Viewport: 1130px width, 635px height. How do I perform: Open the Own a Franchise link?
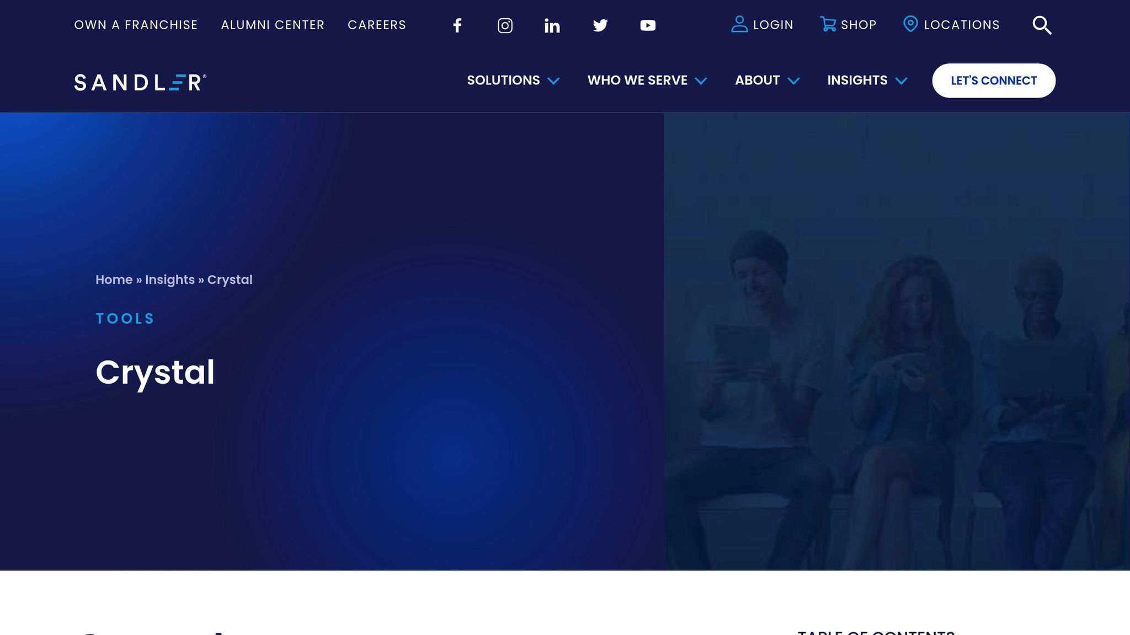[x=136, y=25]
